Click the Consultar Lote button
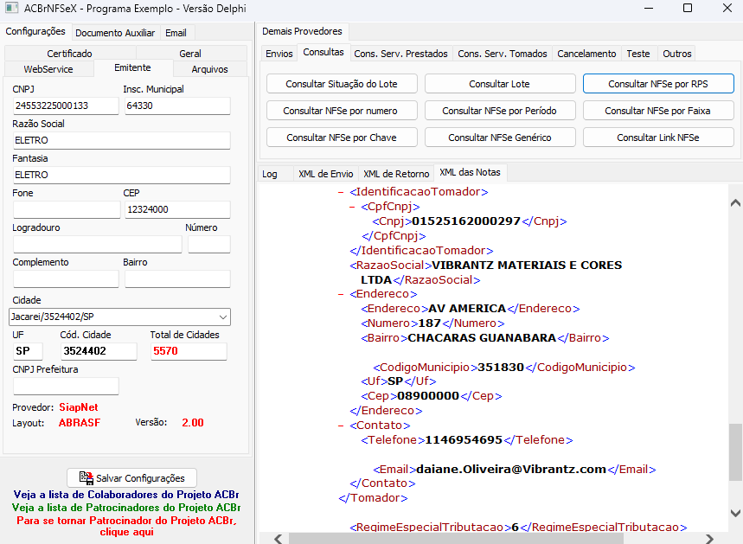Viewport: 743px width, 544px height. (499, 84)
